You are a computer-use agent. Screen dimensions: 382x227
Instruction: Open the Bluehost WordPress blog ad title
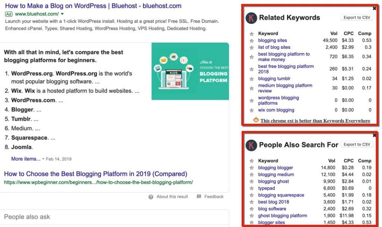click(93, 6)
